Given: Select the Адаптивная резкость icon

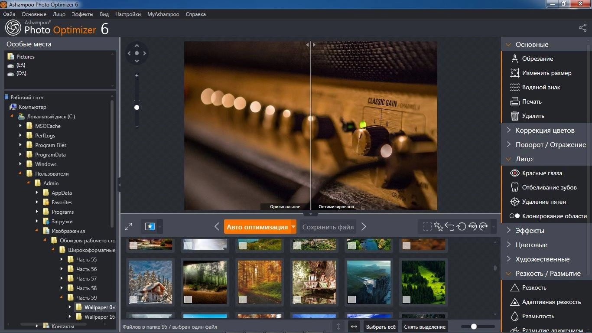Looking at the screenshot, I should pos(514,302).
